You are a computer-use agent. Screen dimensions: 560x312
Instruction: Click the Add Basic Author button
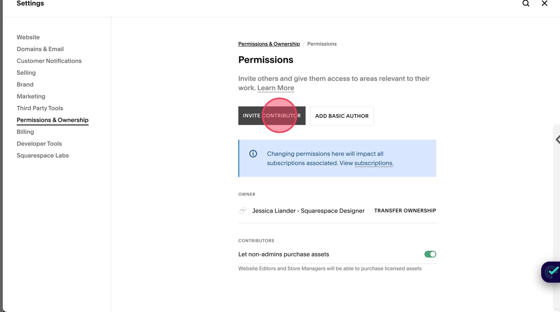point(341,116)
